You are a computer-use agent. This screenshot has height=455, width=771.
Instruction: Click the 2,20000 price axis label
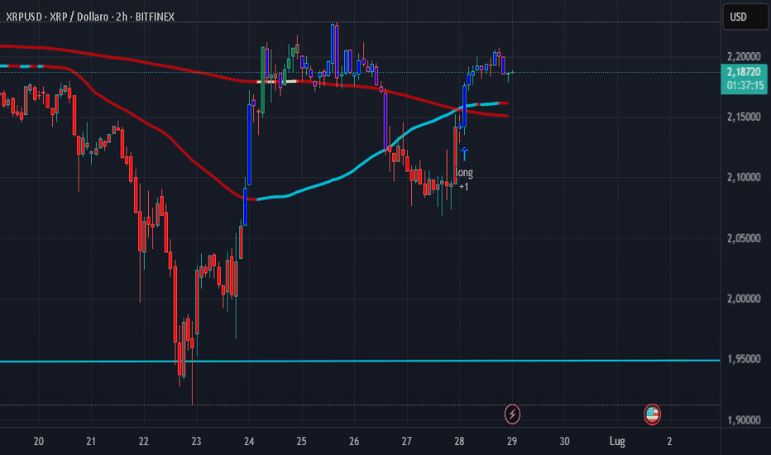tap(744, 56)
